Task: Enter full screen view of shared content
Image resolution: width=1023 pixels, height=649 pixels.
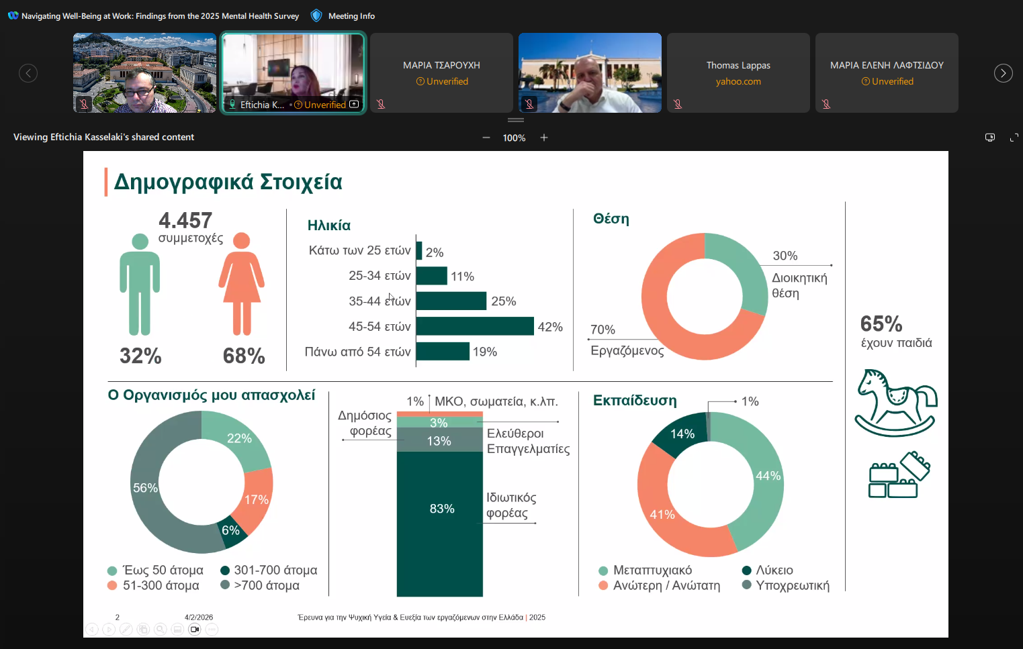Action: point(1014,138)
